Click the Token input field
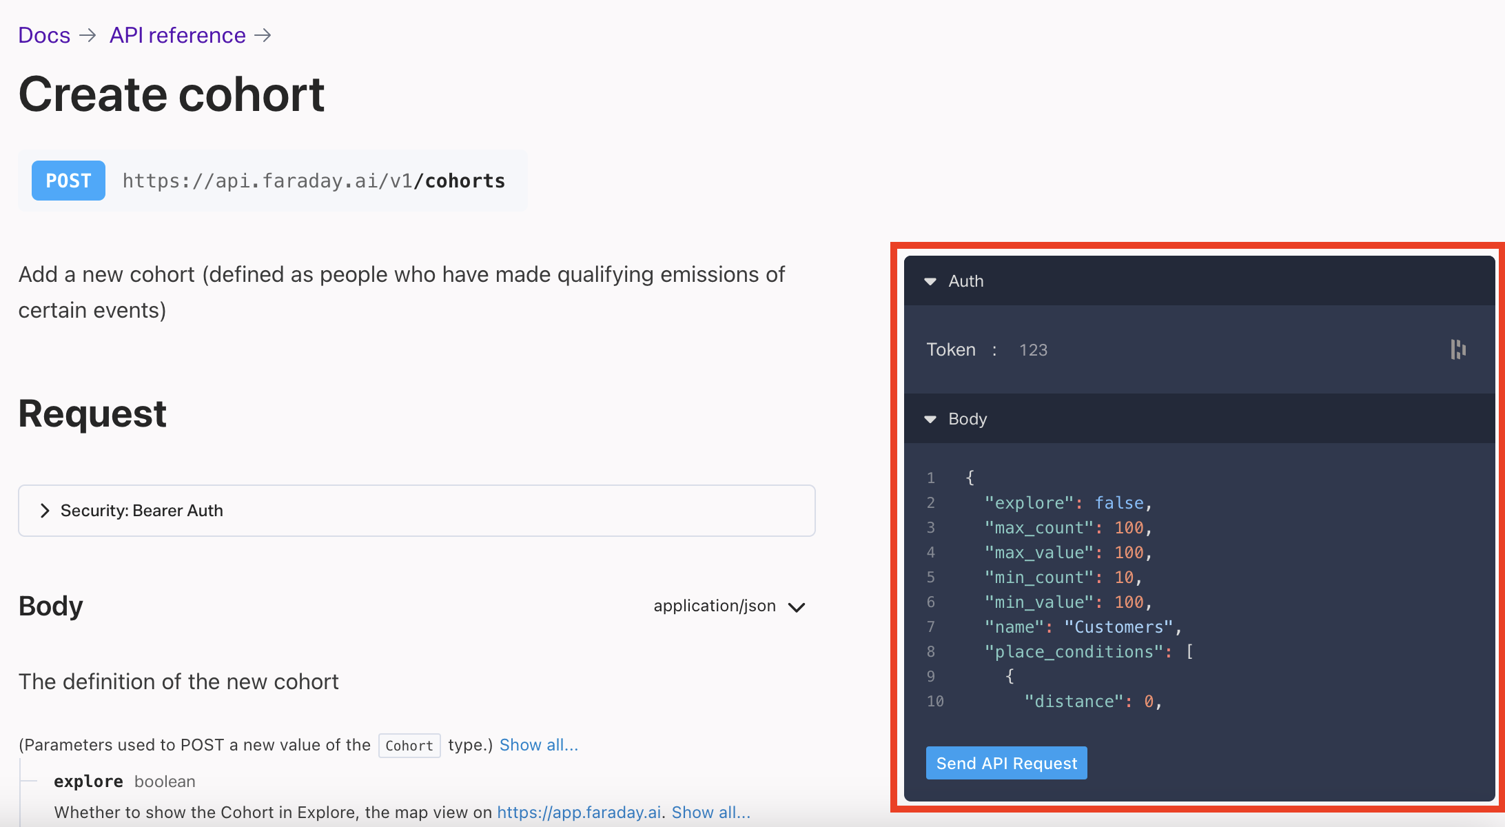 1213,350
